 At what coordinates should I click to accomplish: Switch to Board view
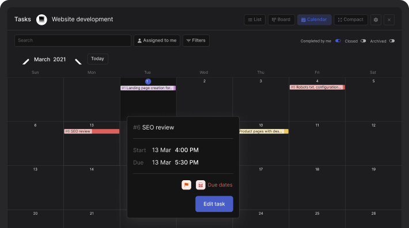click(x=281, y=20)
